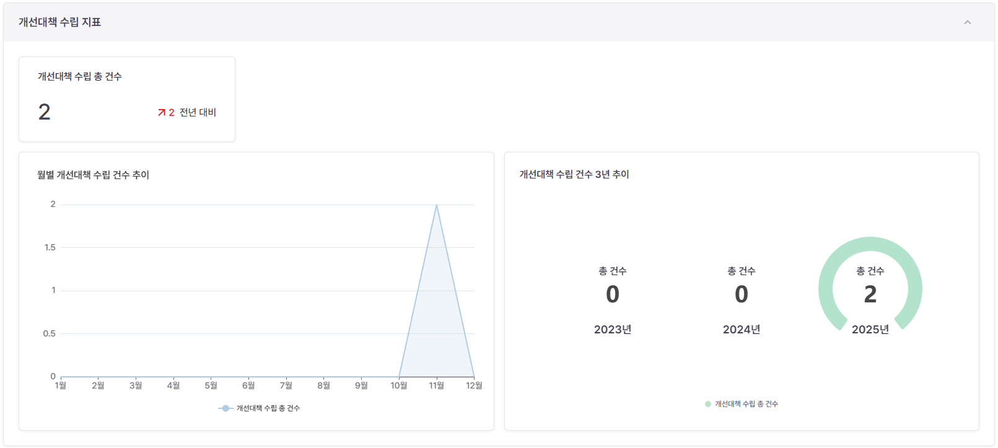The width and height of the screenshot is (998, 448).
Task: Click the blue legend marker under monthly chart
Action: [x=225, y=408]
